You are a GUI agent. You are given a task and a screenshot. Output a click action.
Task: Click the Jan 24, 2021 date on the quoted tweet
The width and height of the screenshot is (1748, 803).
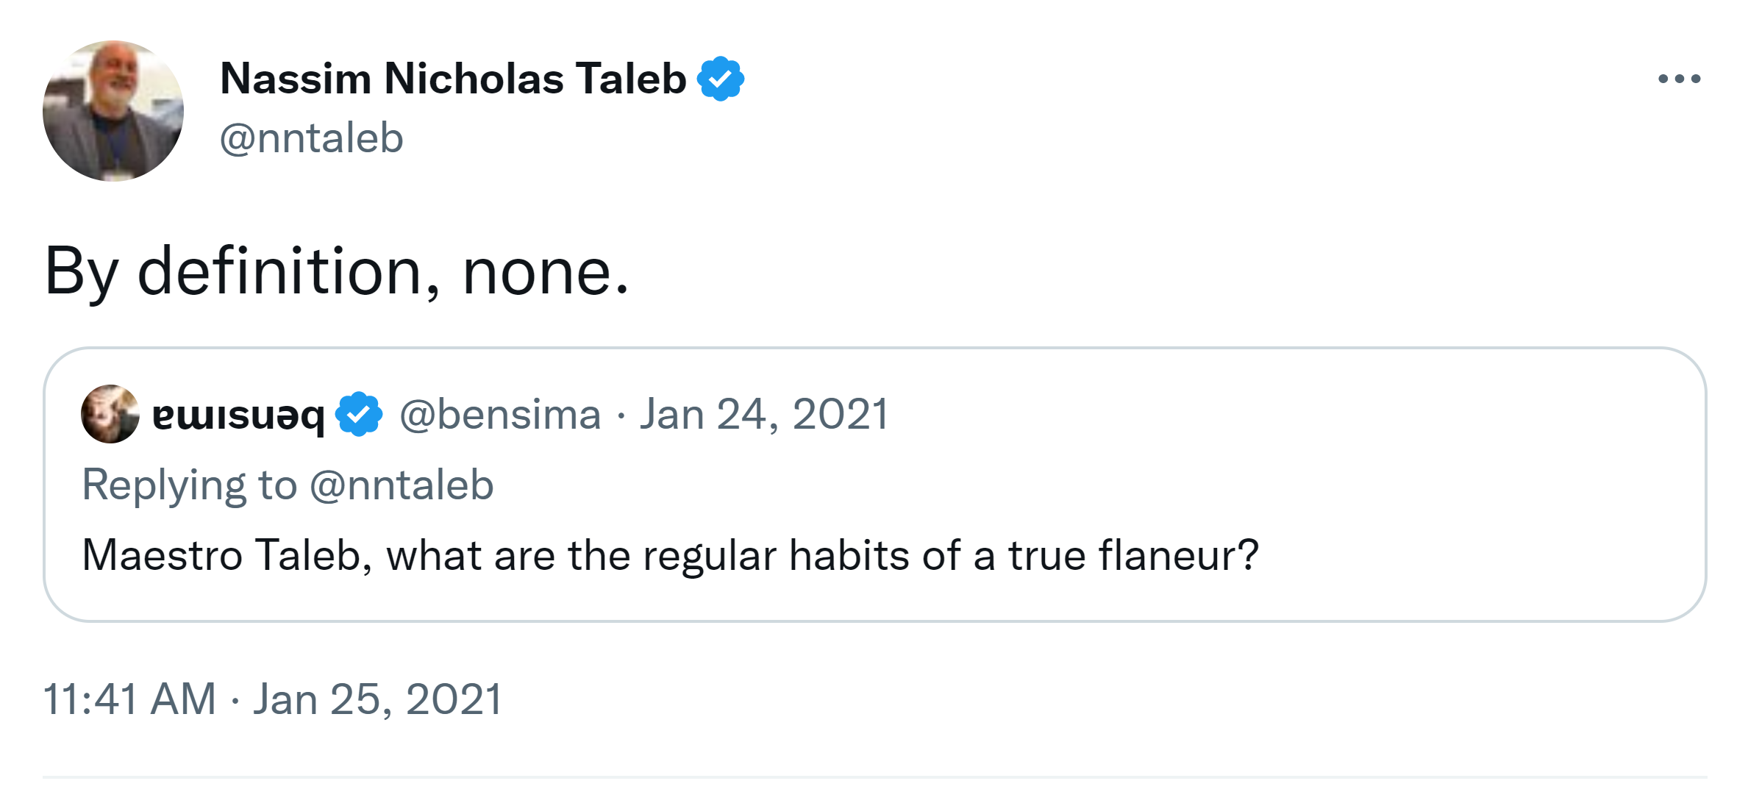click(764, 414)
